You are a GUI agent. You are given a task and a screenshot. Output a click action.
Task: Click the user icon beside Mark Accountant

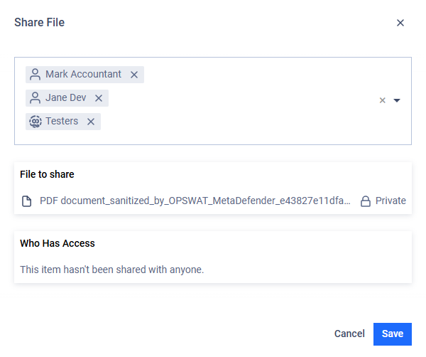point(35,74)
